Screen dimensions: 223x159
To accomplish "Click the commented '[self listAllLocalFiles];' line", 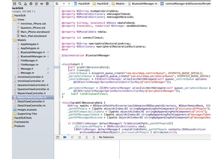I will coord(85,94).
